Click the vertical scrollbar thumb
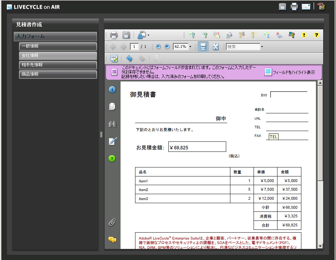The height and width of the screenshot is (260, 336). tap(320, 133)
